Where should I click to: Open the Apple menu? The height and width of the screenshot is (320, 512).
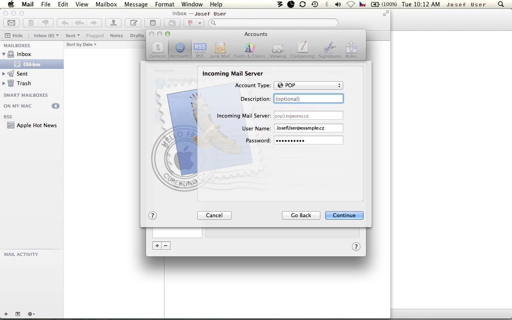11,4
